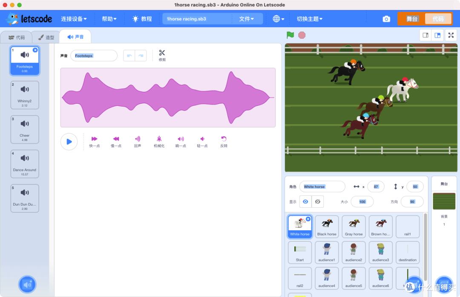Select the audience5 sprite
This screenshot has width=460, height=297.
pyautogui.click(x=354, y=278)
